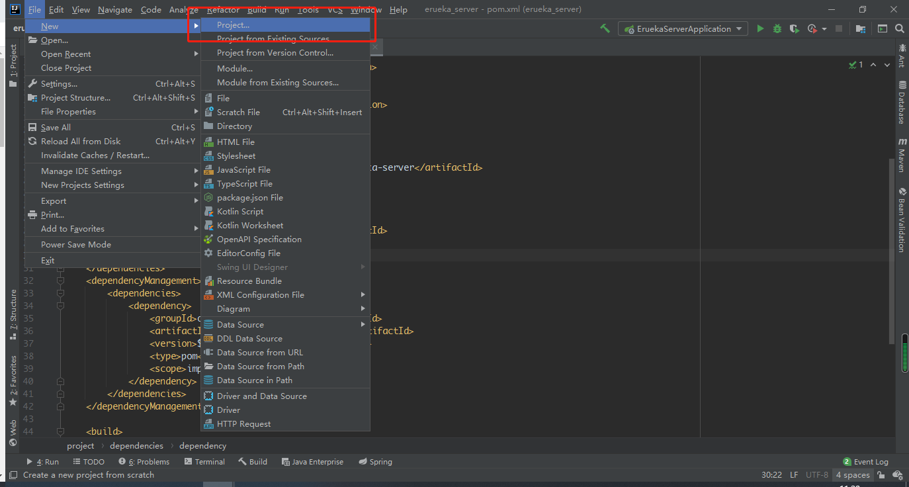Open the Run tool window
This screenshot has height=487, width=909.
point(42,462)
